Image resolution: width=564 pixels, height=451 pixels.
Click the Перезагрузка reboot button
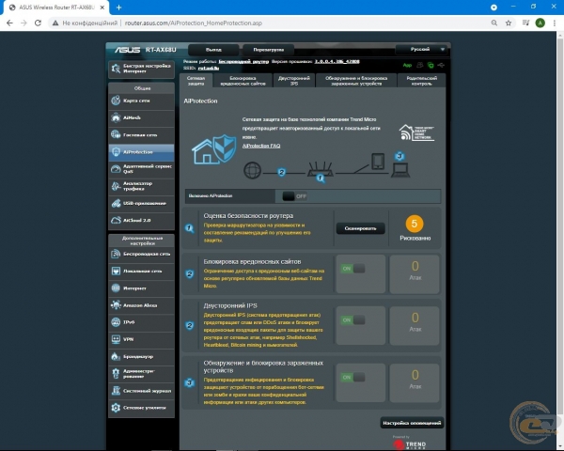(x=268, y=50)
